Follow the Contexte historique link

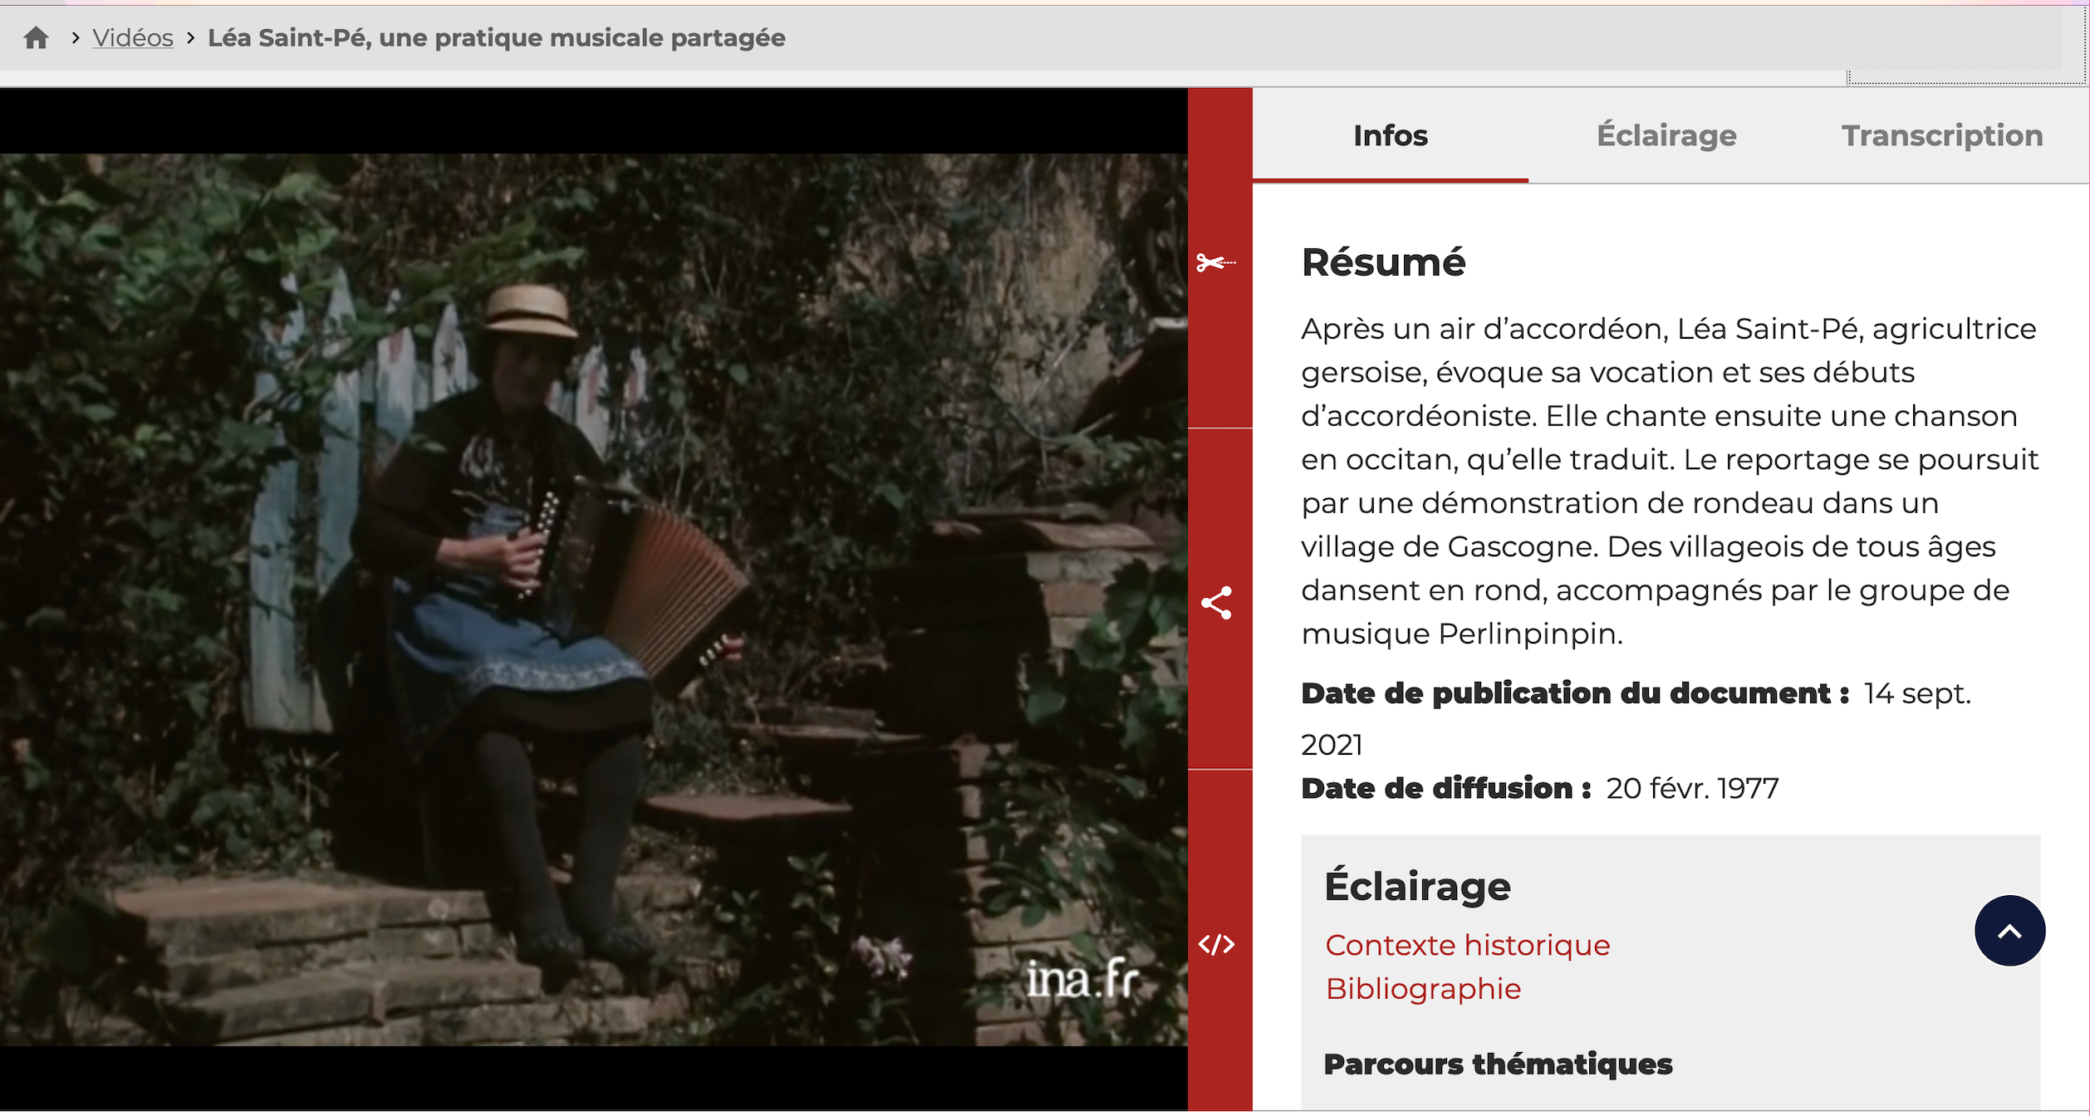pos(1468,945)
